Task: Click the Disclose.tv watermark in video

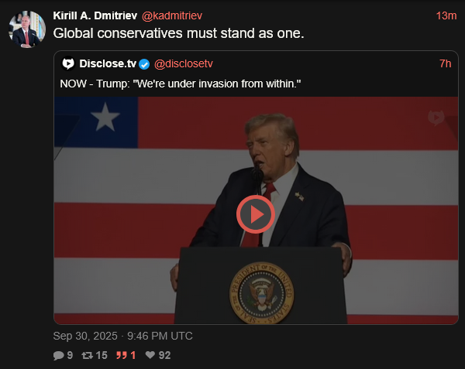Action: pyautogui.click(x=436, y=118)
